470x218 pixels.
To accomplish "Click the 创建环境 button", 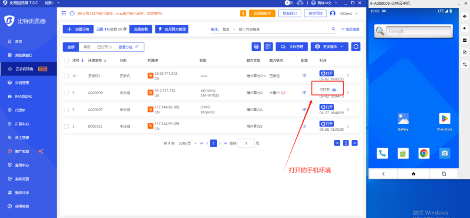I will [x=78, y=29].
